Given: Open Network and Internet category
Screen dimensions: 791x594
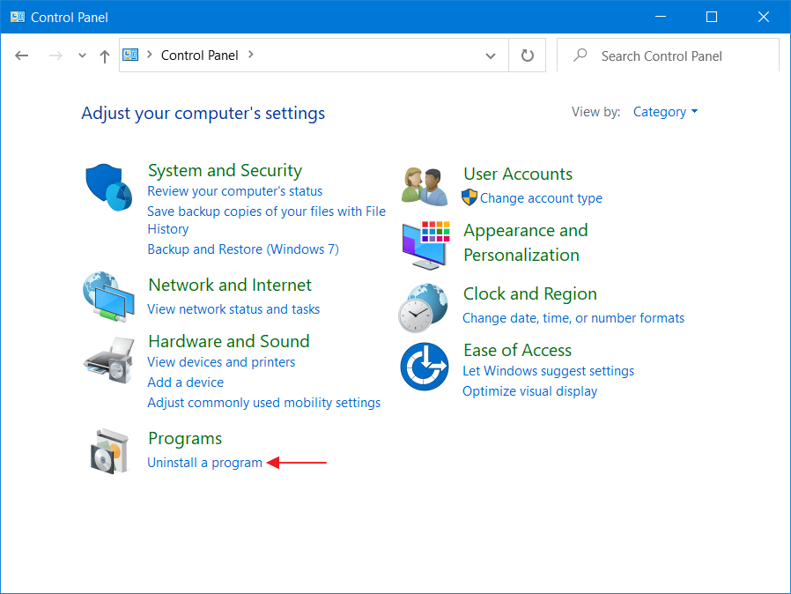Looking at the screenshot, I should tap(230, 286).
